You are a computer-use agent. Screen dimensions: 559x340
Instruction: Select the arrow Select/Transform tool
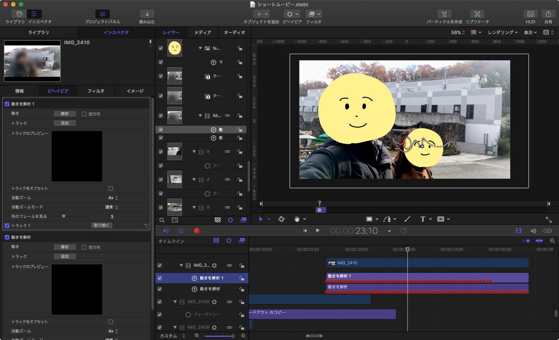click(x=261, y=219)
